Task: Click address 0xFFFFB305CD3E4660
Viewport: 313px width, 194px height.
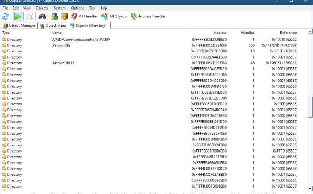Action: 209,45
